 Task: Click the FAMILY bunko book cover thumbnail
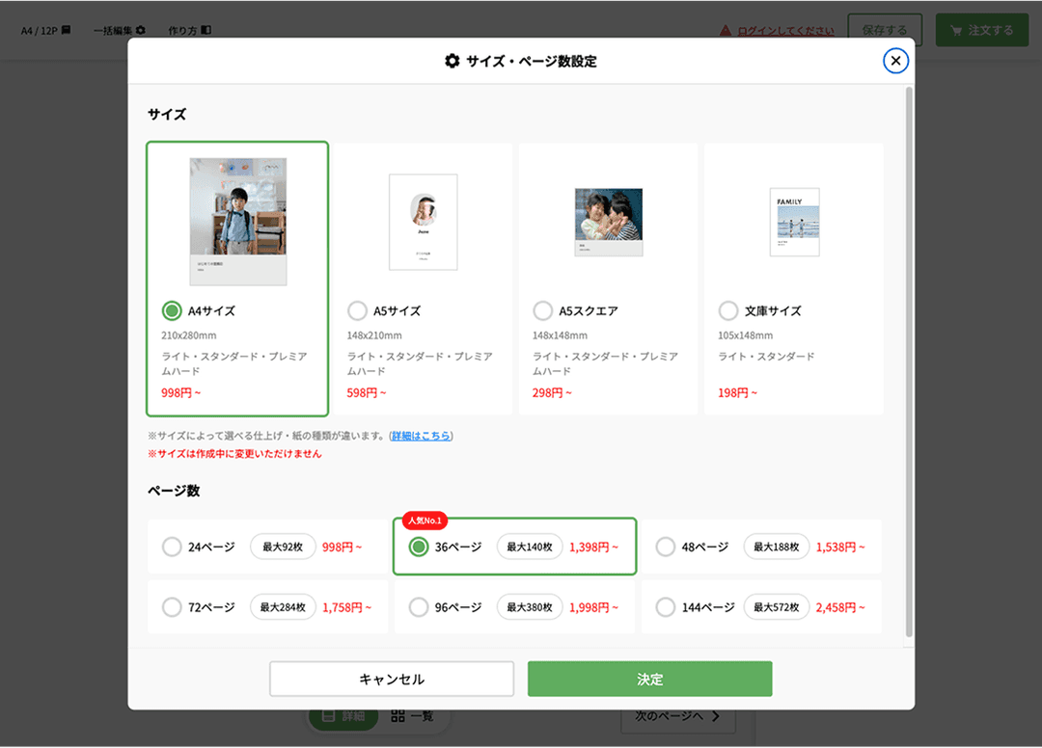pos(794,222)
